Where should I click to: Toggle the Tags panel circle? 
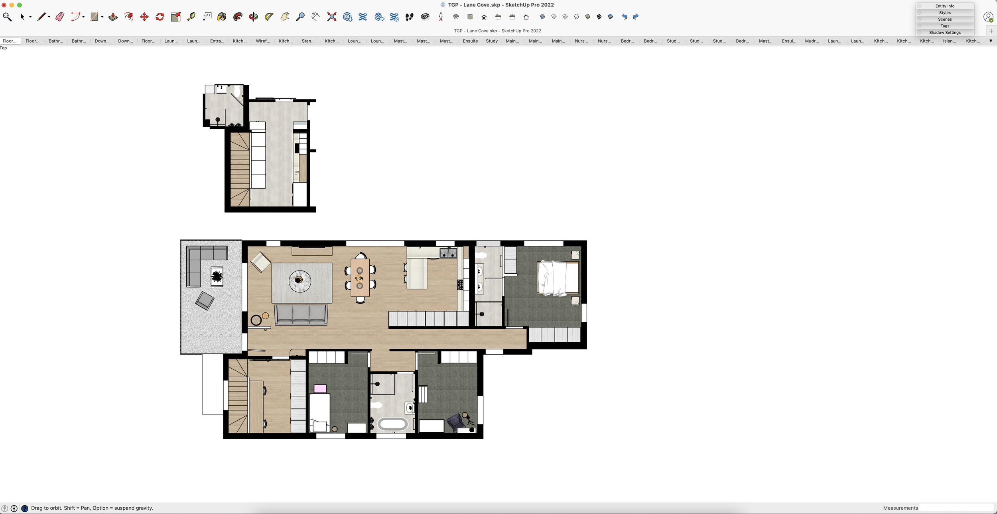point(919,26)
